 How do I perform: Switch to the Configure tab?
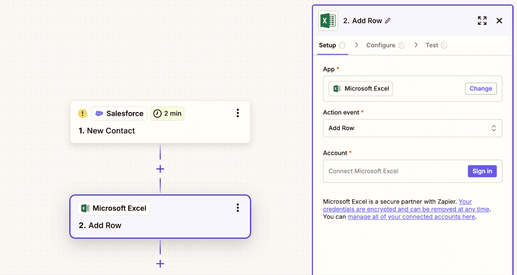(x=385, y=45)
